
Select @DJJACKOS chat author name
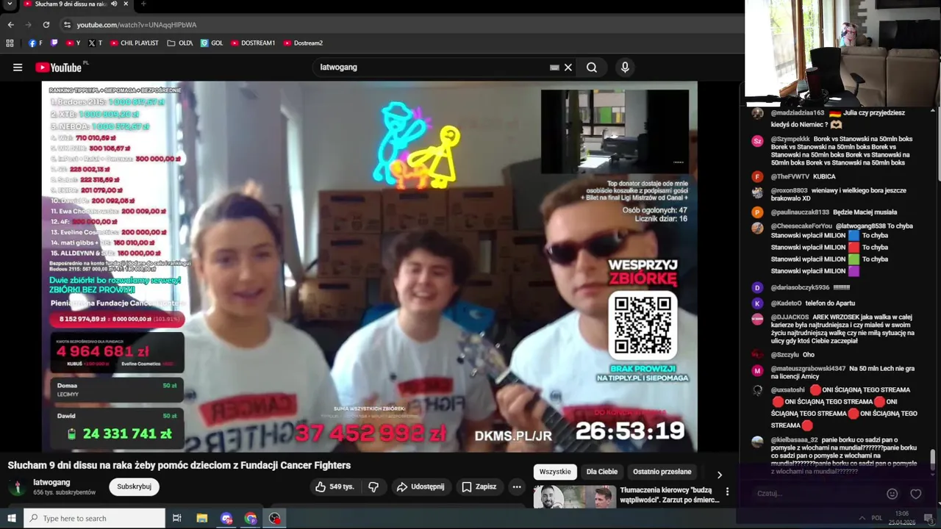point(790,317)
